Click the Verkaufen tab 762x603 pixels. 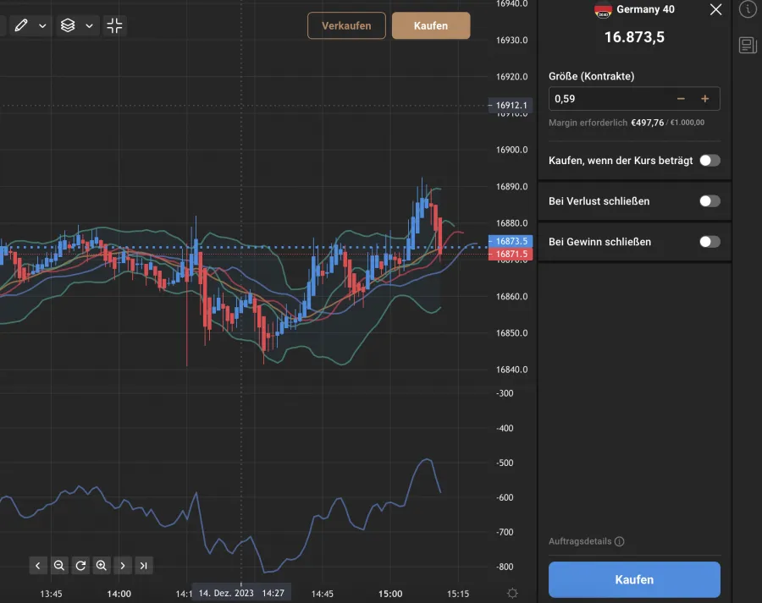pos(346,25)
